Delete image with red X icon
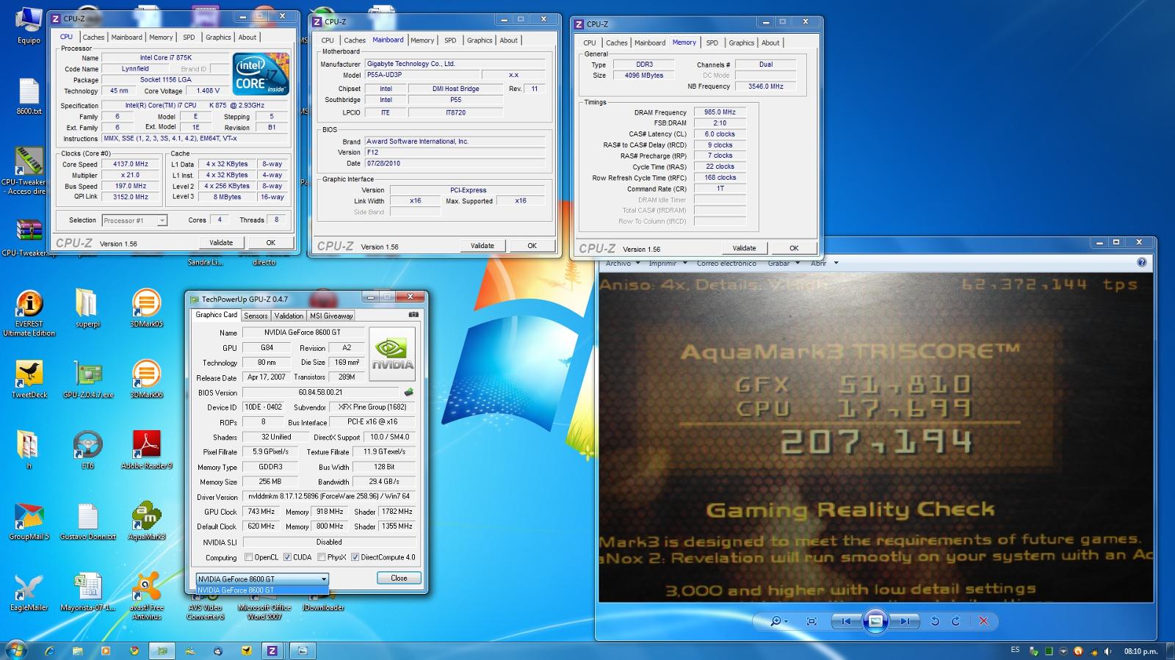 click(x=983, y=621)
